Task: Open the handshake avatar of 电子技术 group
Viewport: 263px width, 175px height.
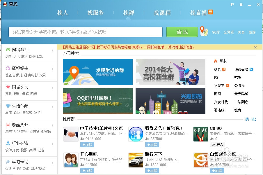Action: point(71,134)
